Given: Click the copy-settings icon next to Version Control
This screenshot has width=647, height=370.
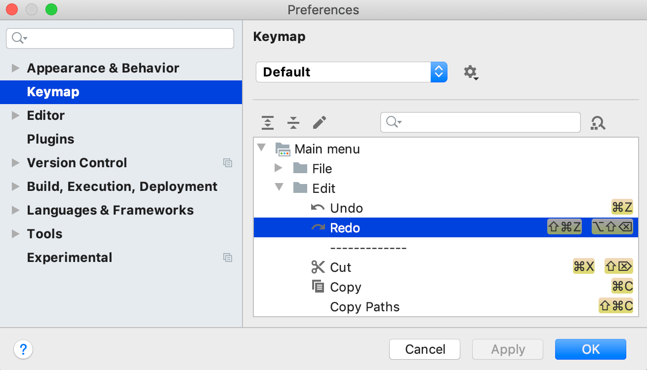Looking at the screenshot, I should coord(228,163).
